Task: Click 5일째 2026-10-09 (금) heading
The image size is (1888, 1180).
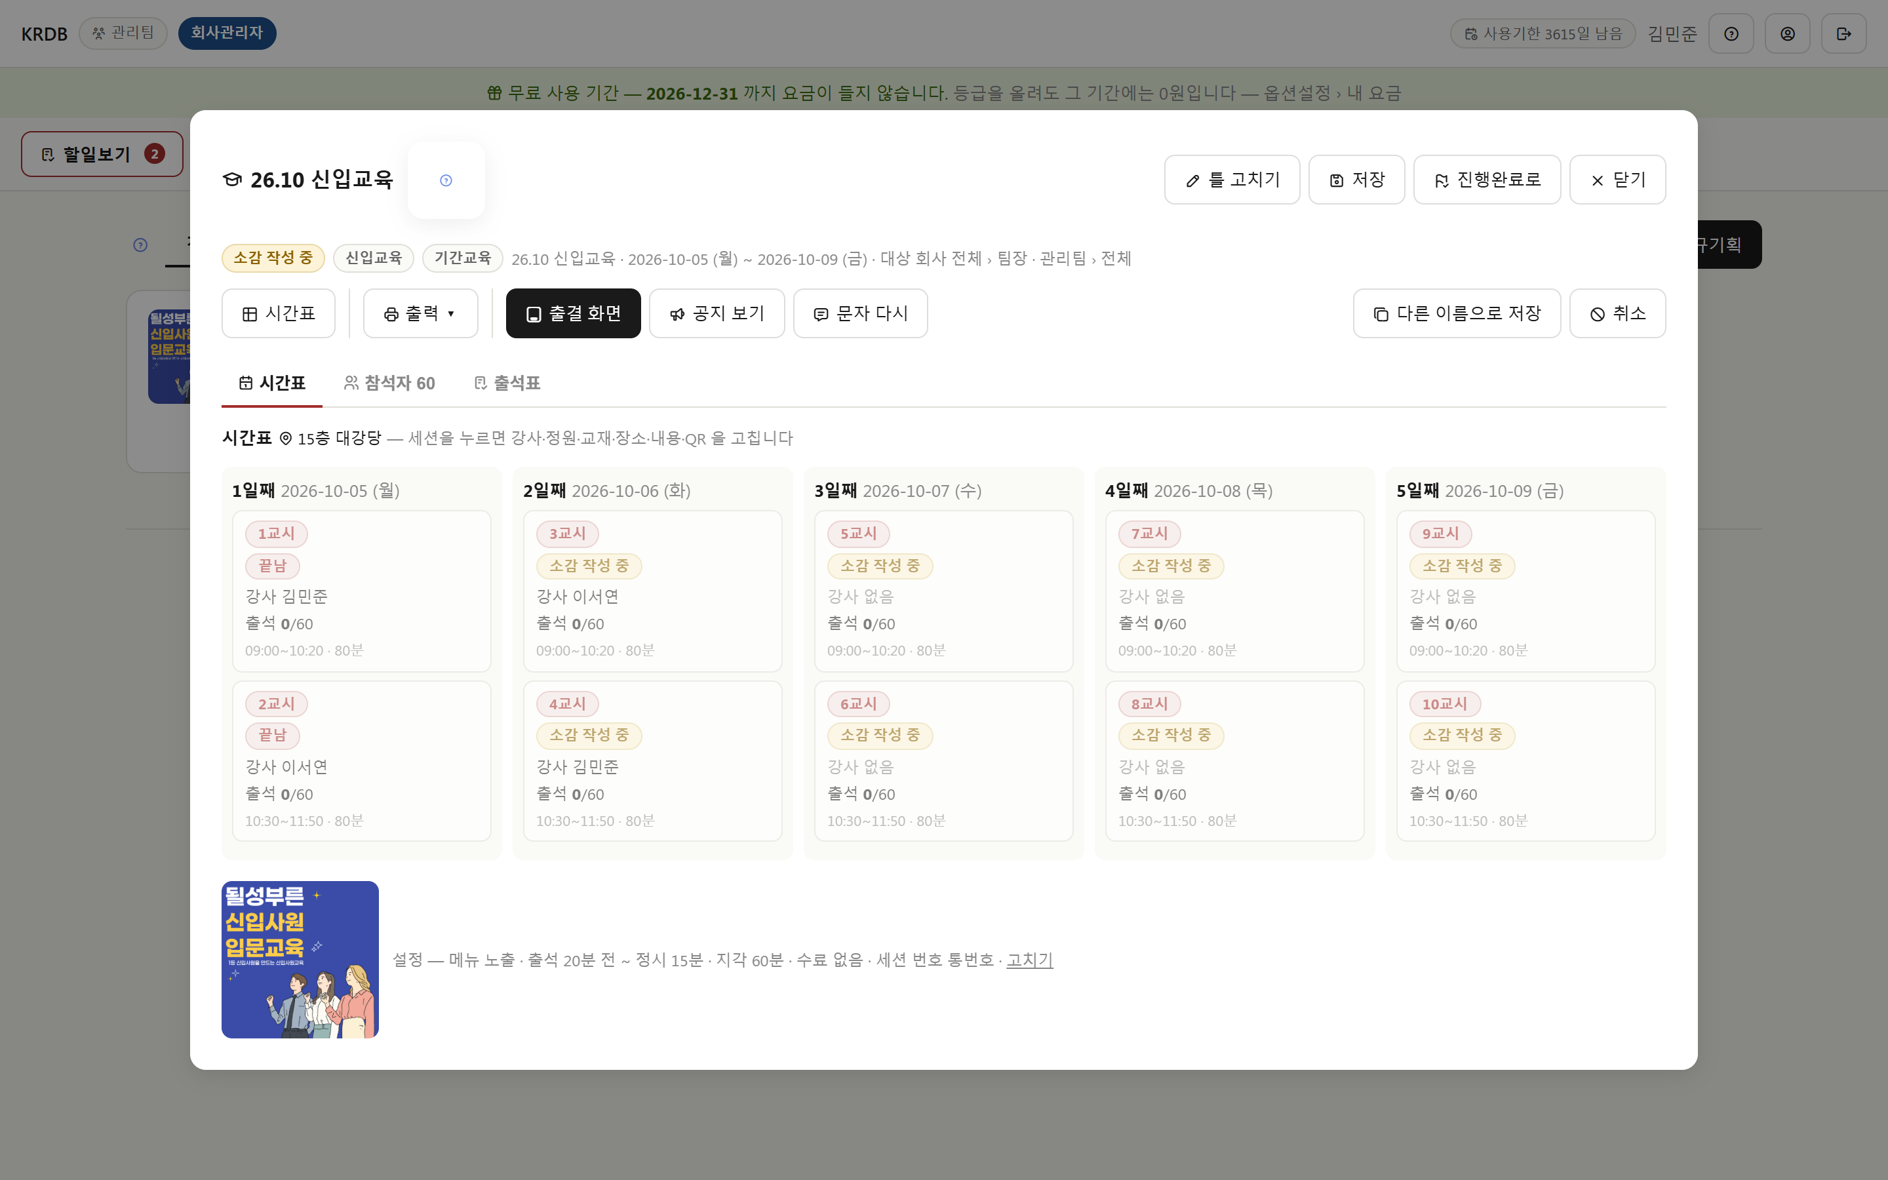Action: tap(1480, 491)
